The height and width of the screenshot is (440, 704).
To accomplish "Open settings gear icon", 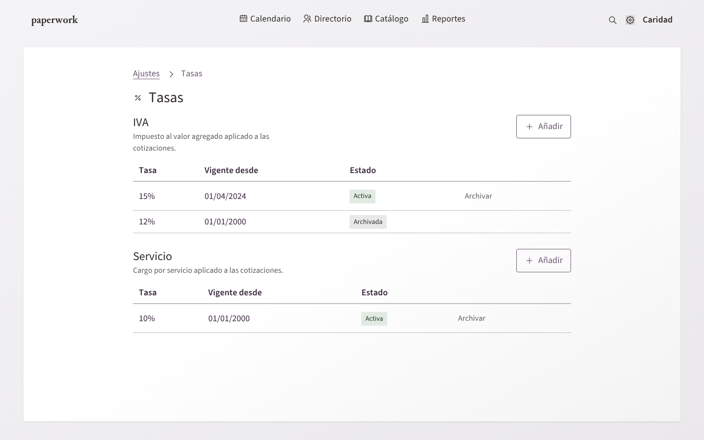I will coord(630,20).
